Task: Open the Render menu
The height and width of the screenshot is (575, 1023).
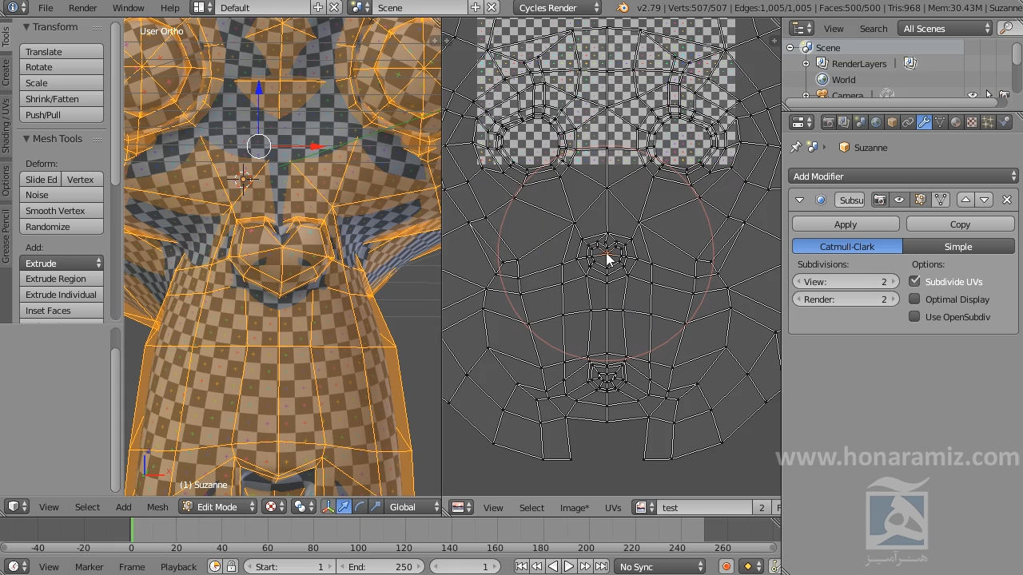Action: click(82, 7)
